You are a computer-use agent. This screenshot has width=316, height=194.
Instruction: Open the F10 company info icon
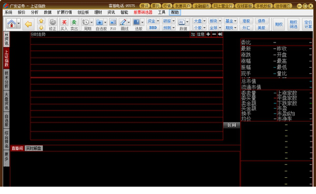[113, 24]
